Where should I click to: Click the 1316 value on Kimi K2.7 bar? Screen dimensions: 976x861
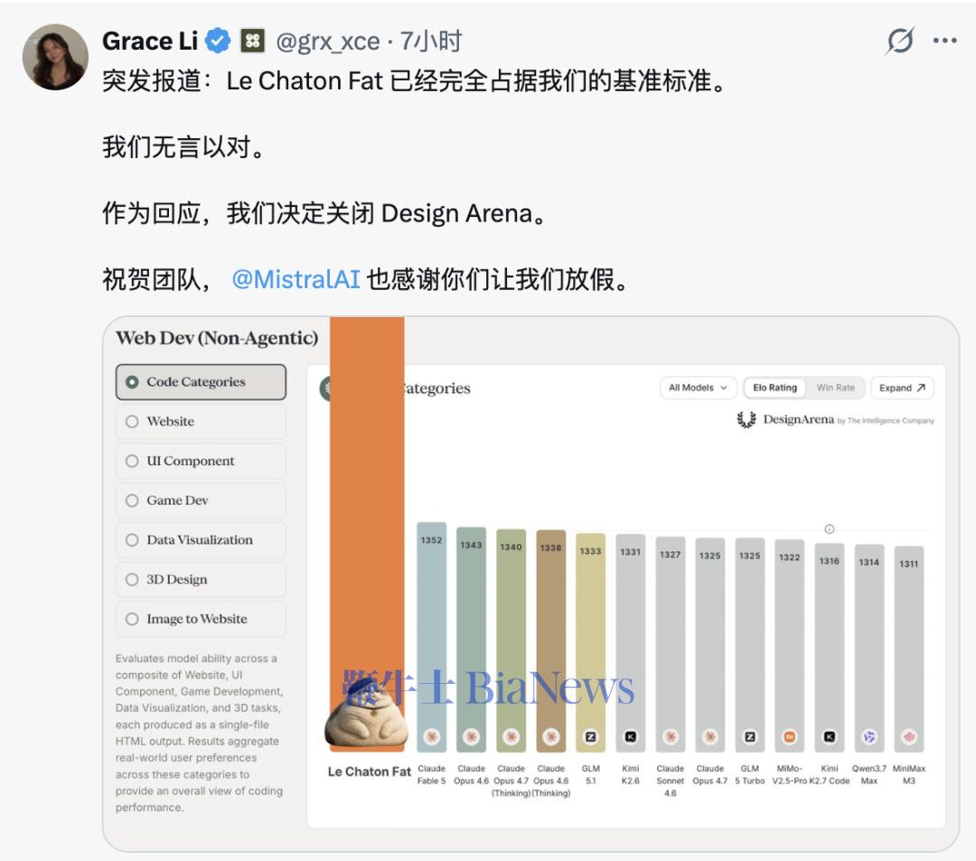click(829, 561)
